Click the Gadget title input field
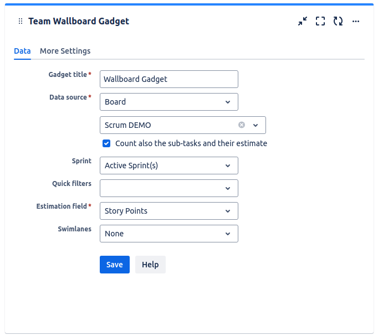This screenshot has width=378, height=336. click(x=168, y=79)
